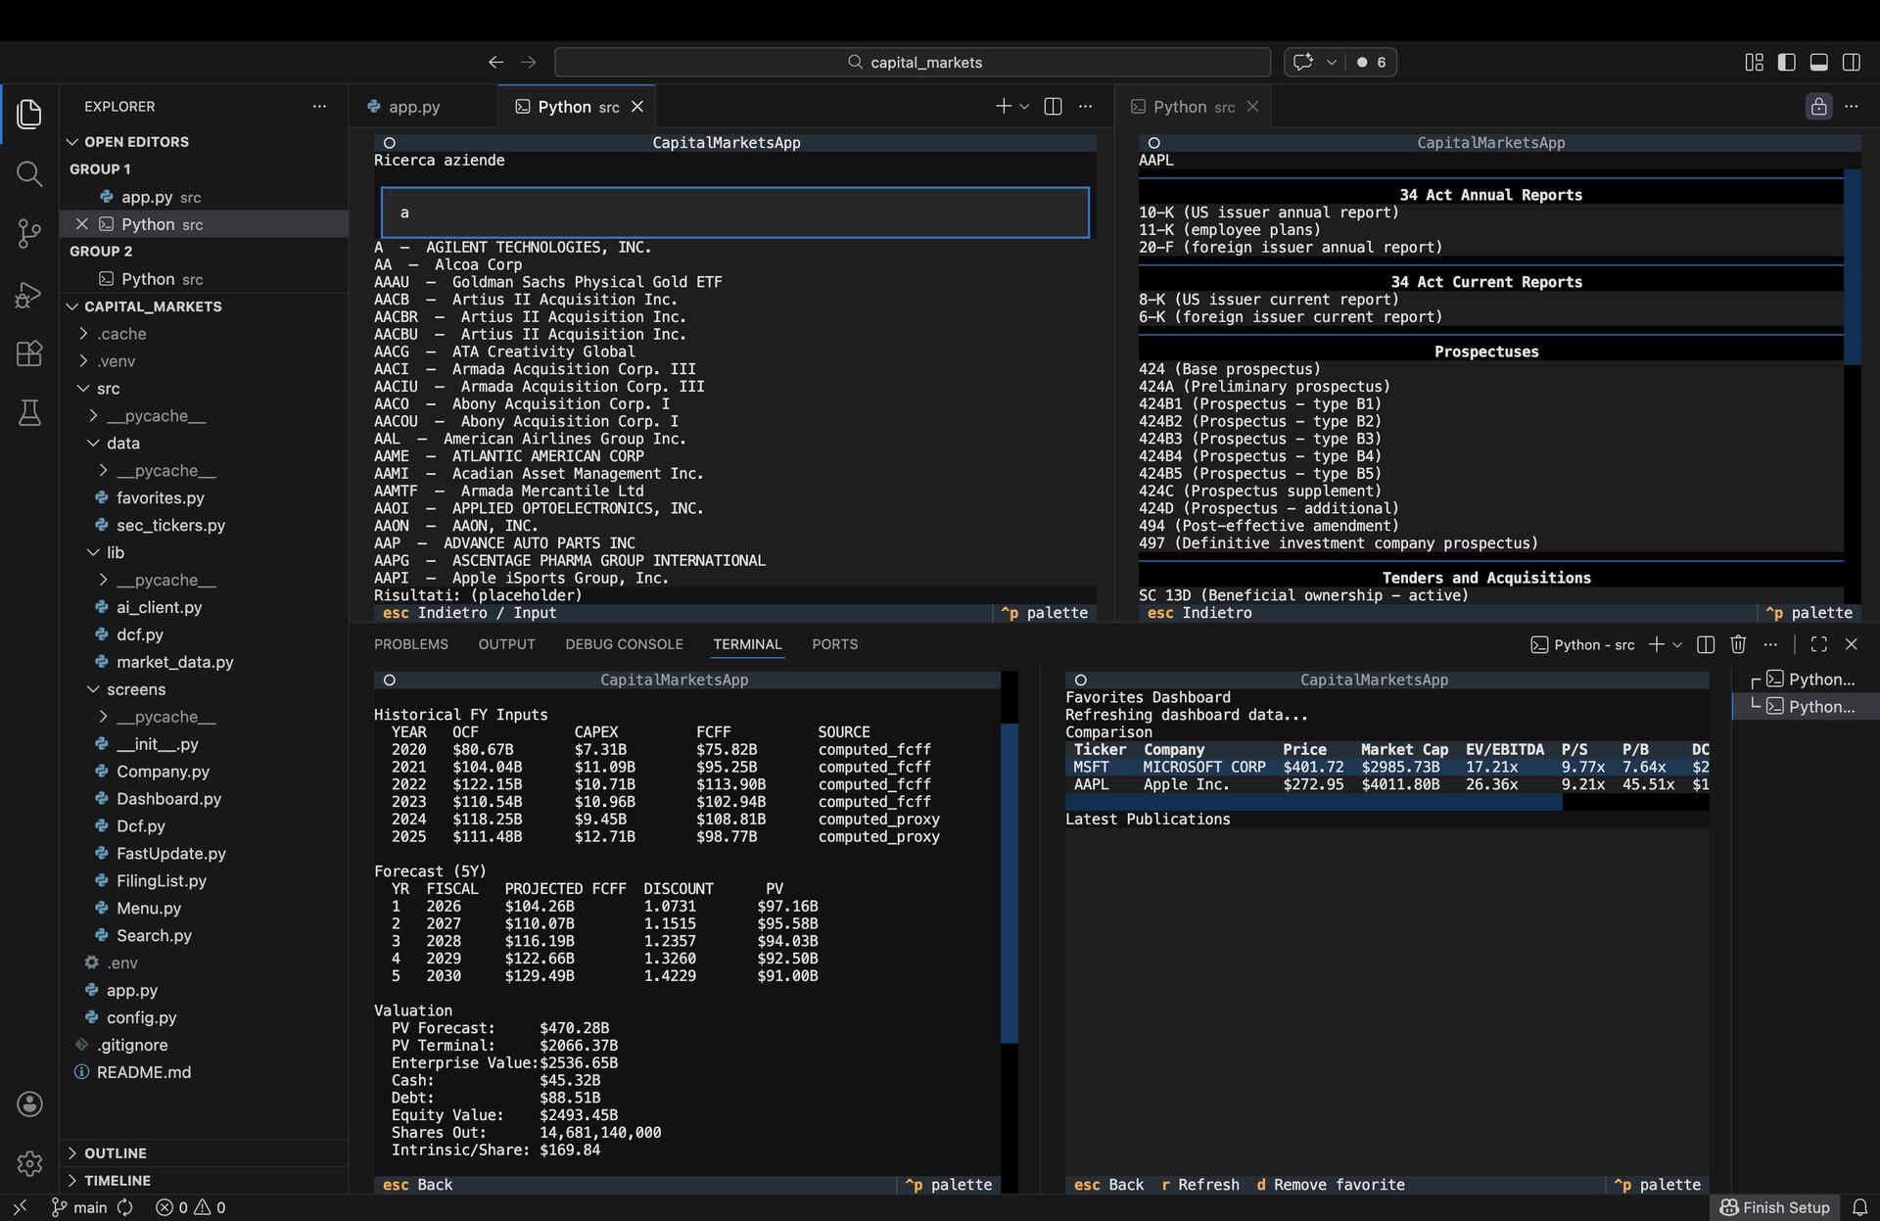Add a new terminal in editor group 1
Screen dimensions: 1880x1221
click(x=1003, y=106)
